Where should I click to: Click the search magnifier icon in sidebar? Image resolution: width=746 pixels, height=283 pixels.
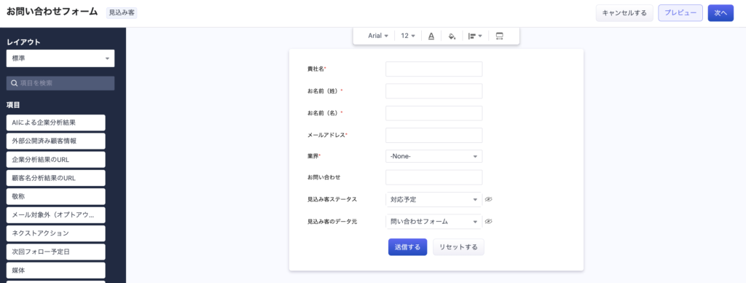click(x=15, y=83)
